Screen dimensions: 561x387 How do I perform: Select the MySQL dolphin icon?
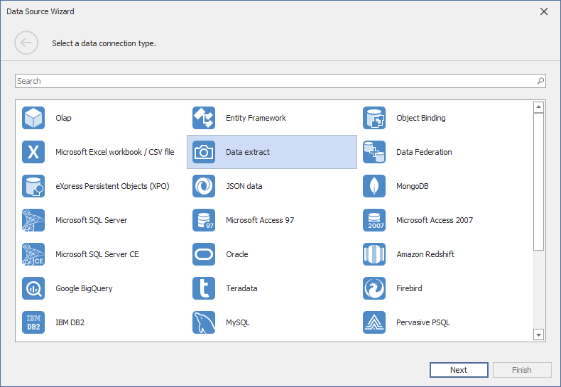(204, 322)
